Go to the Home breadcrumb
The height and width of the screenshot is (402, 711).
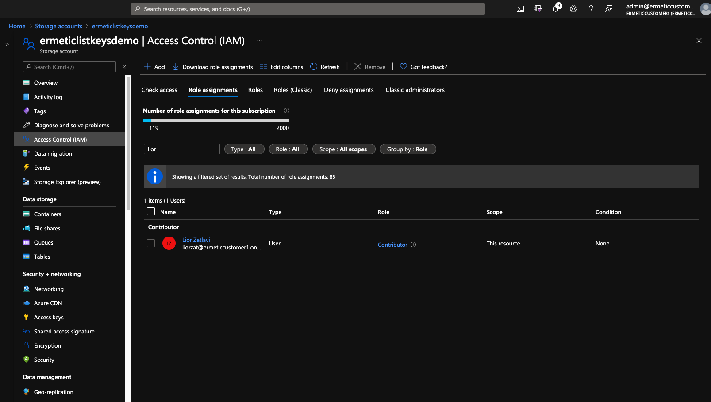[x=17, y=26]
